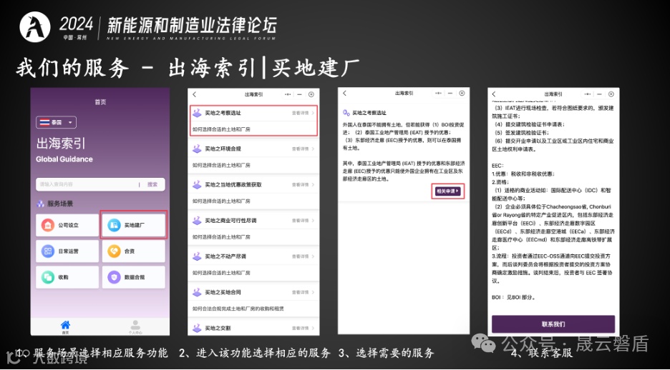Close the mini program on the list screen
The image size is (670, 370).
[x=311, y=94]
